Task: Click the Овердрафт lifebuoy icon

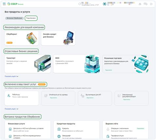Action: point(59,136)
